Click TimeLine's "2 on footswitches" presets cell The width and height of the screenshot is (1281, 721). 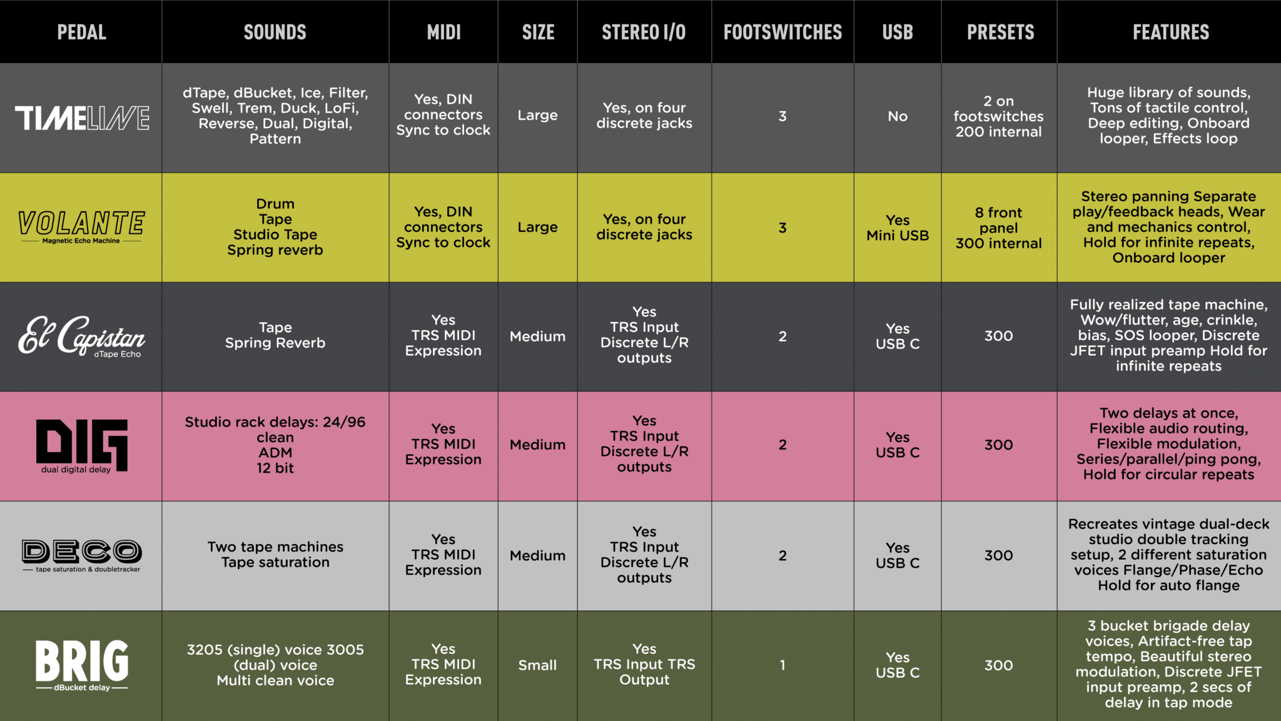pyautogui.click(x=998, y=116)
